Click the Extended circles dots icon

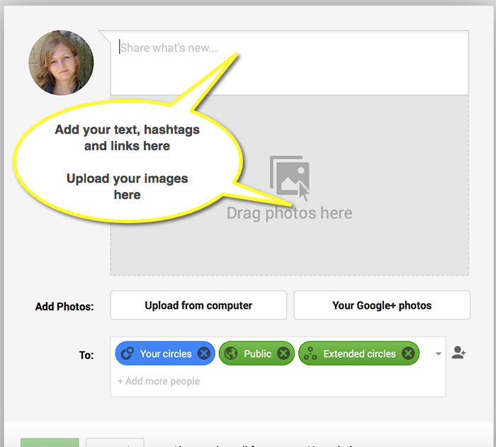310,353
